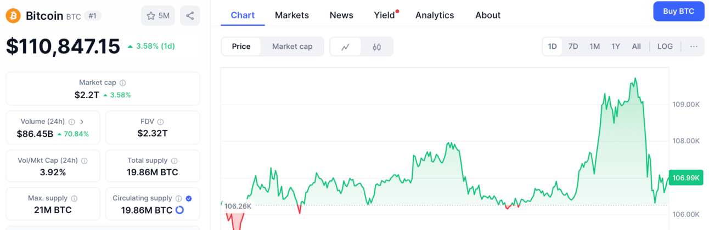Click the Bitcoin logo icon

pos(13,16)
